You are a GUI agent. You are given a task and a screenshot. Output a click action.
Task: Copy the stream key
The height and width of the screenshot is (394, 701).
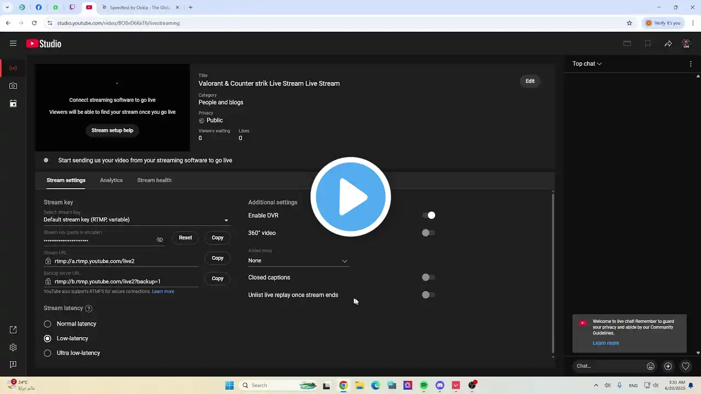click(x=217, y=237)
